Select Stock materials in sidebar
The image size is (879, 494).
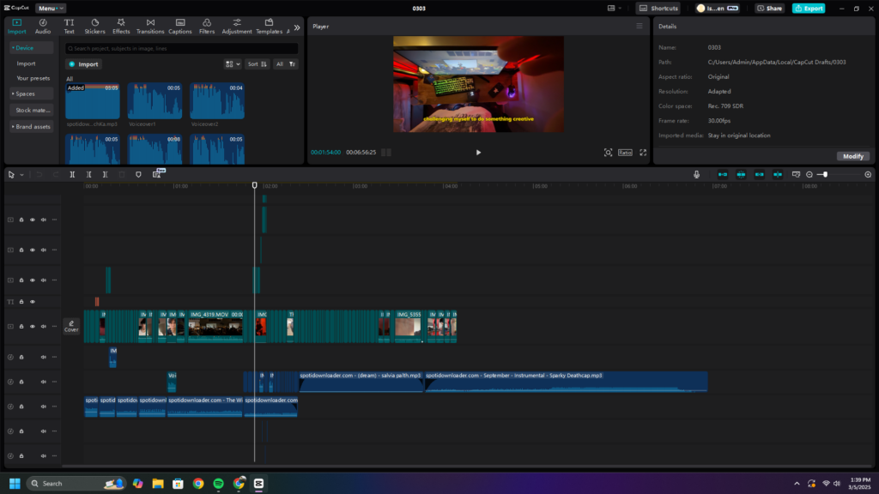(32, 111)
